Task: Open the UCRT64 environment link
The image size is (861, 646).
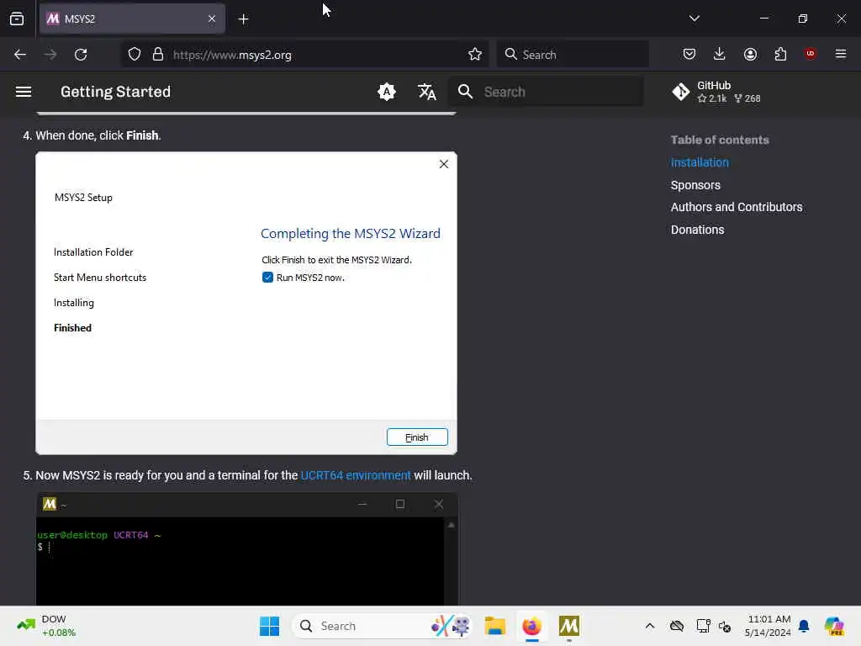Action: click(x=356, y=475)
